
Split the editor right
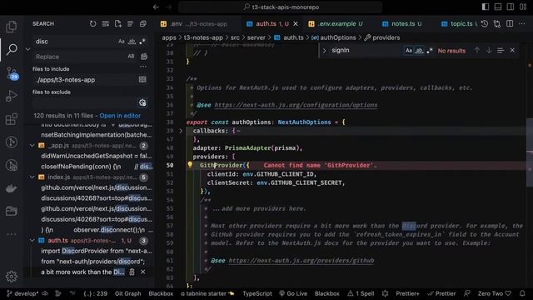[x=510, y=24]
